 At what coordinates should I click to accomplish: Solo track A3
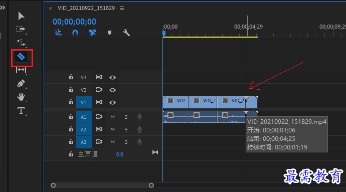click(x=126, y=142)
